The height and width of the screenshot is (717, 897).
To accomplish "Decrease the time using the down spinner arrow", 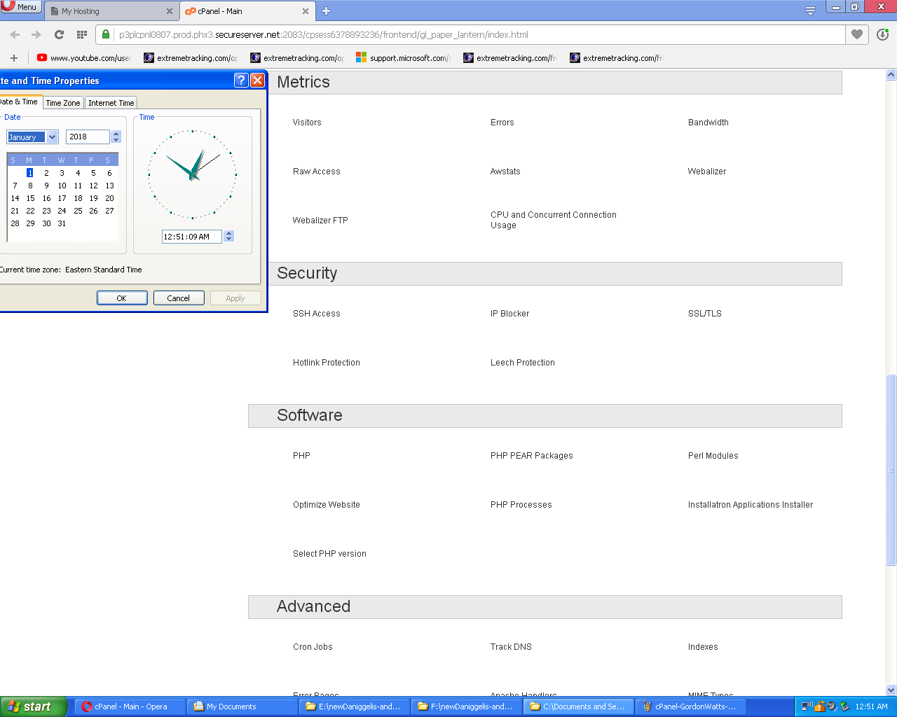I will tap(229, 239).
